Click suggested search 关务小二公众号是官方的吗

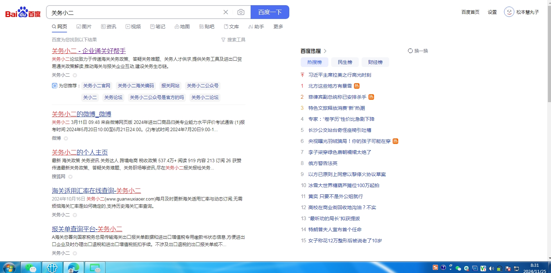(x=157, y=97)
